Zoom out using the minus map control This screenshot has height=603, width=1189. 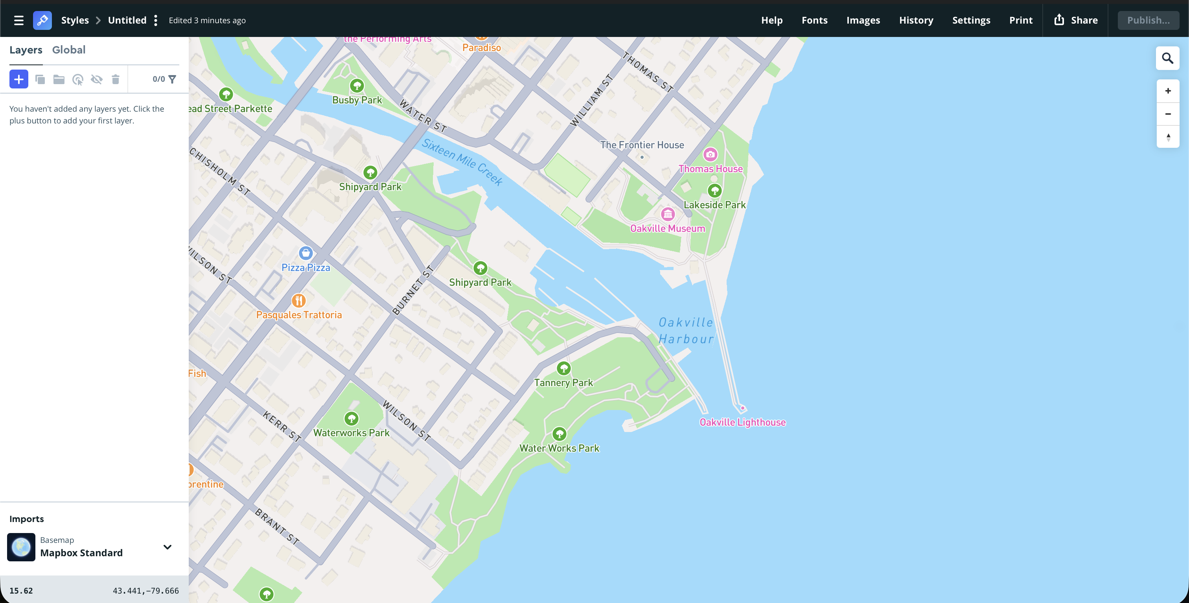[x=1168, y=114]
